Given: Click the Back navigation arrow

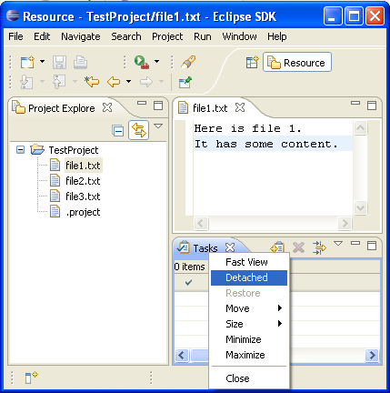Looking at the screenshot, I should click(114, 82).
